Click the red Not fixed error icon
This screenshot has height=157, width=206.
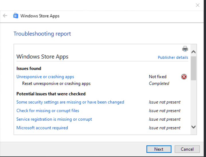tap(184, 77)
